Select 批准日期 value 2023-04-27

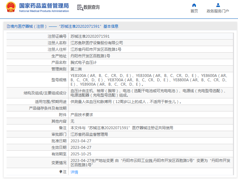pos(81,141)
